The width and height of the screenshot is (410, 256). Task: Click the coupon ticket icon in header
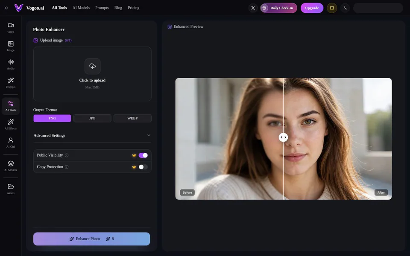[332, 8]
